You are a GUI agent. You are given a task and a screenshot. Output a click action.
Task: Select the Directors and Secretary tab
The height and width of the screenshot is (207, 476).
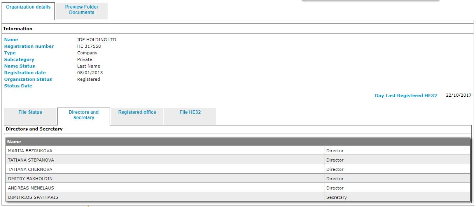84,116
